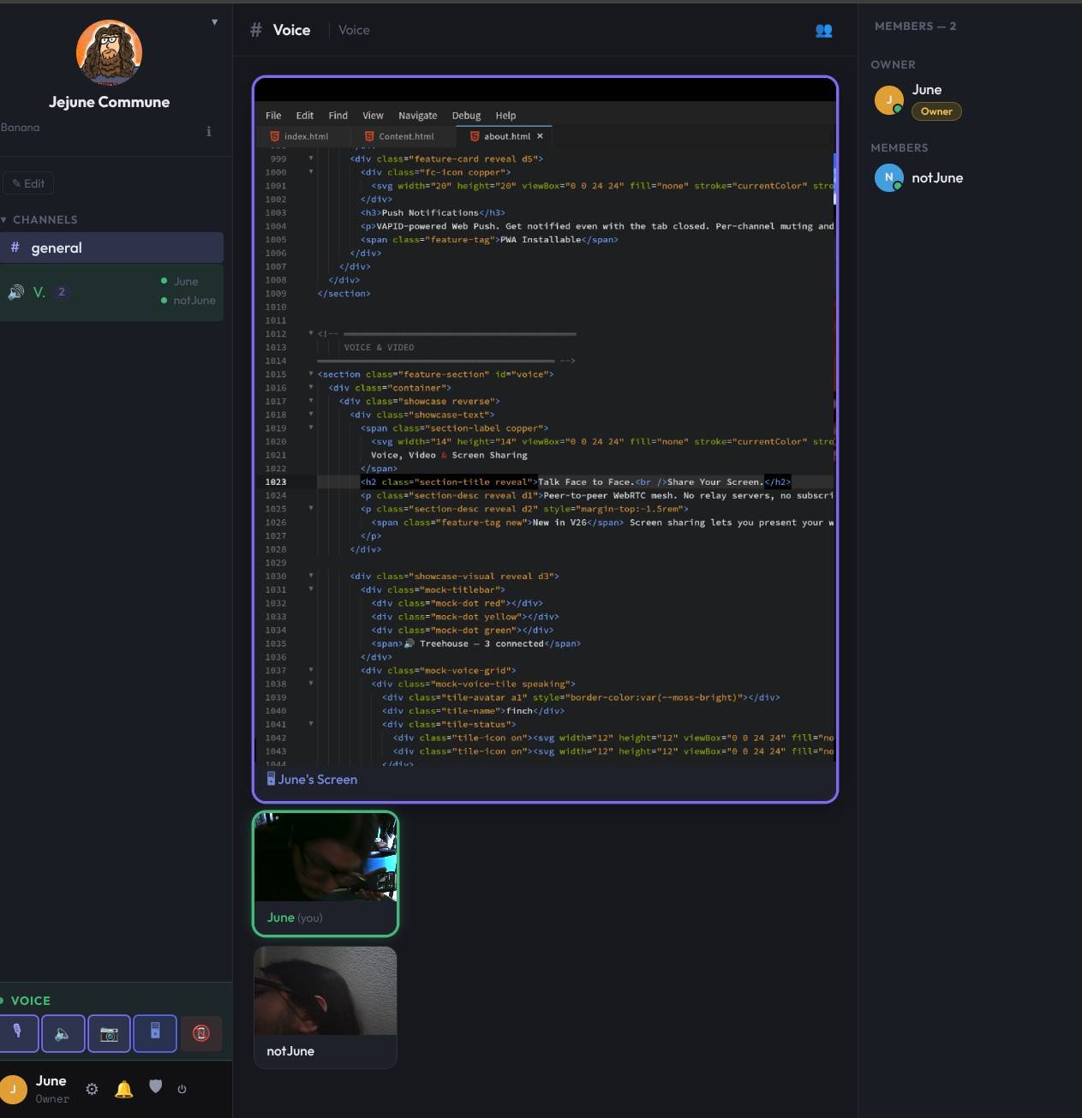This screenshot has width=1082, height=1118.
Task: Click the yellow notification bell icon
Action: click(124, 1089)
